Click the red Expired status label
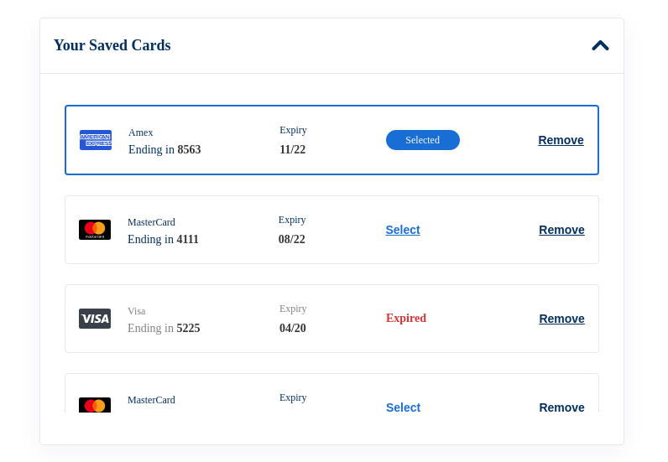 click(x=406, y=318)
